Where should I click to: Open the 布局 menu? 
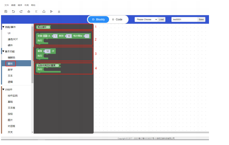pos(27,5)
